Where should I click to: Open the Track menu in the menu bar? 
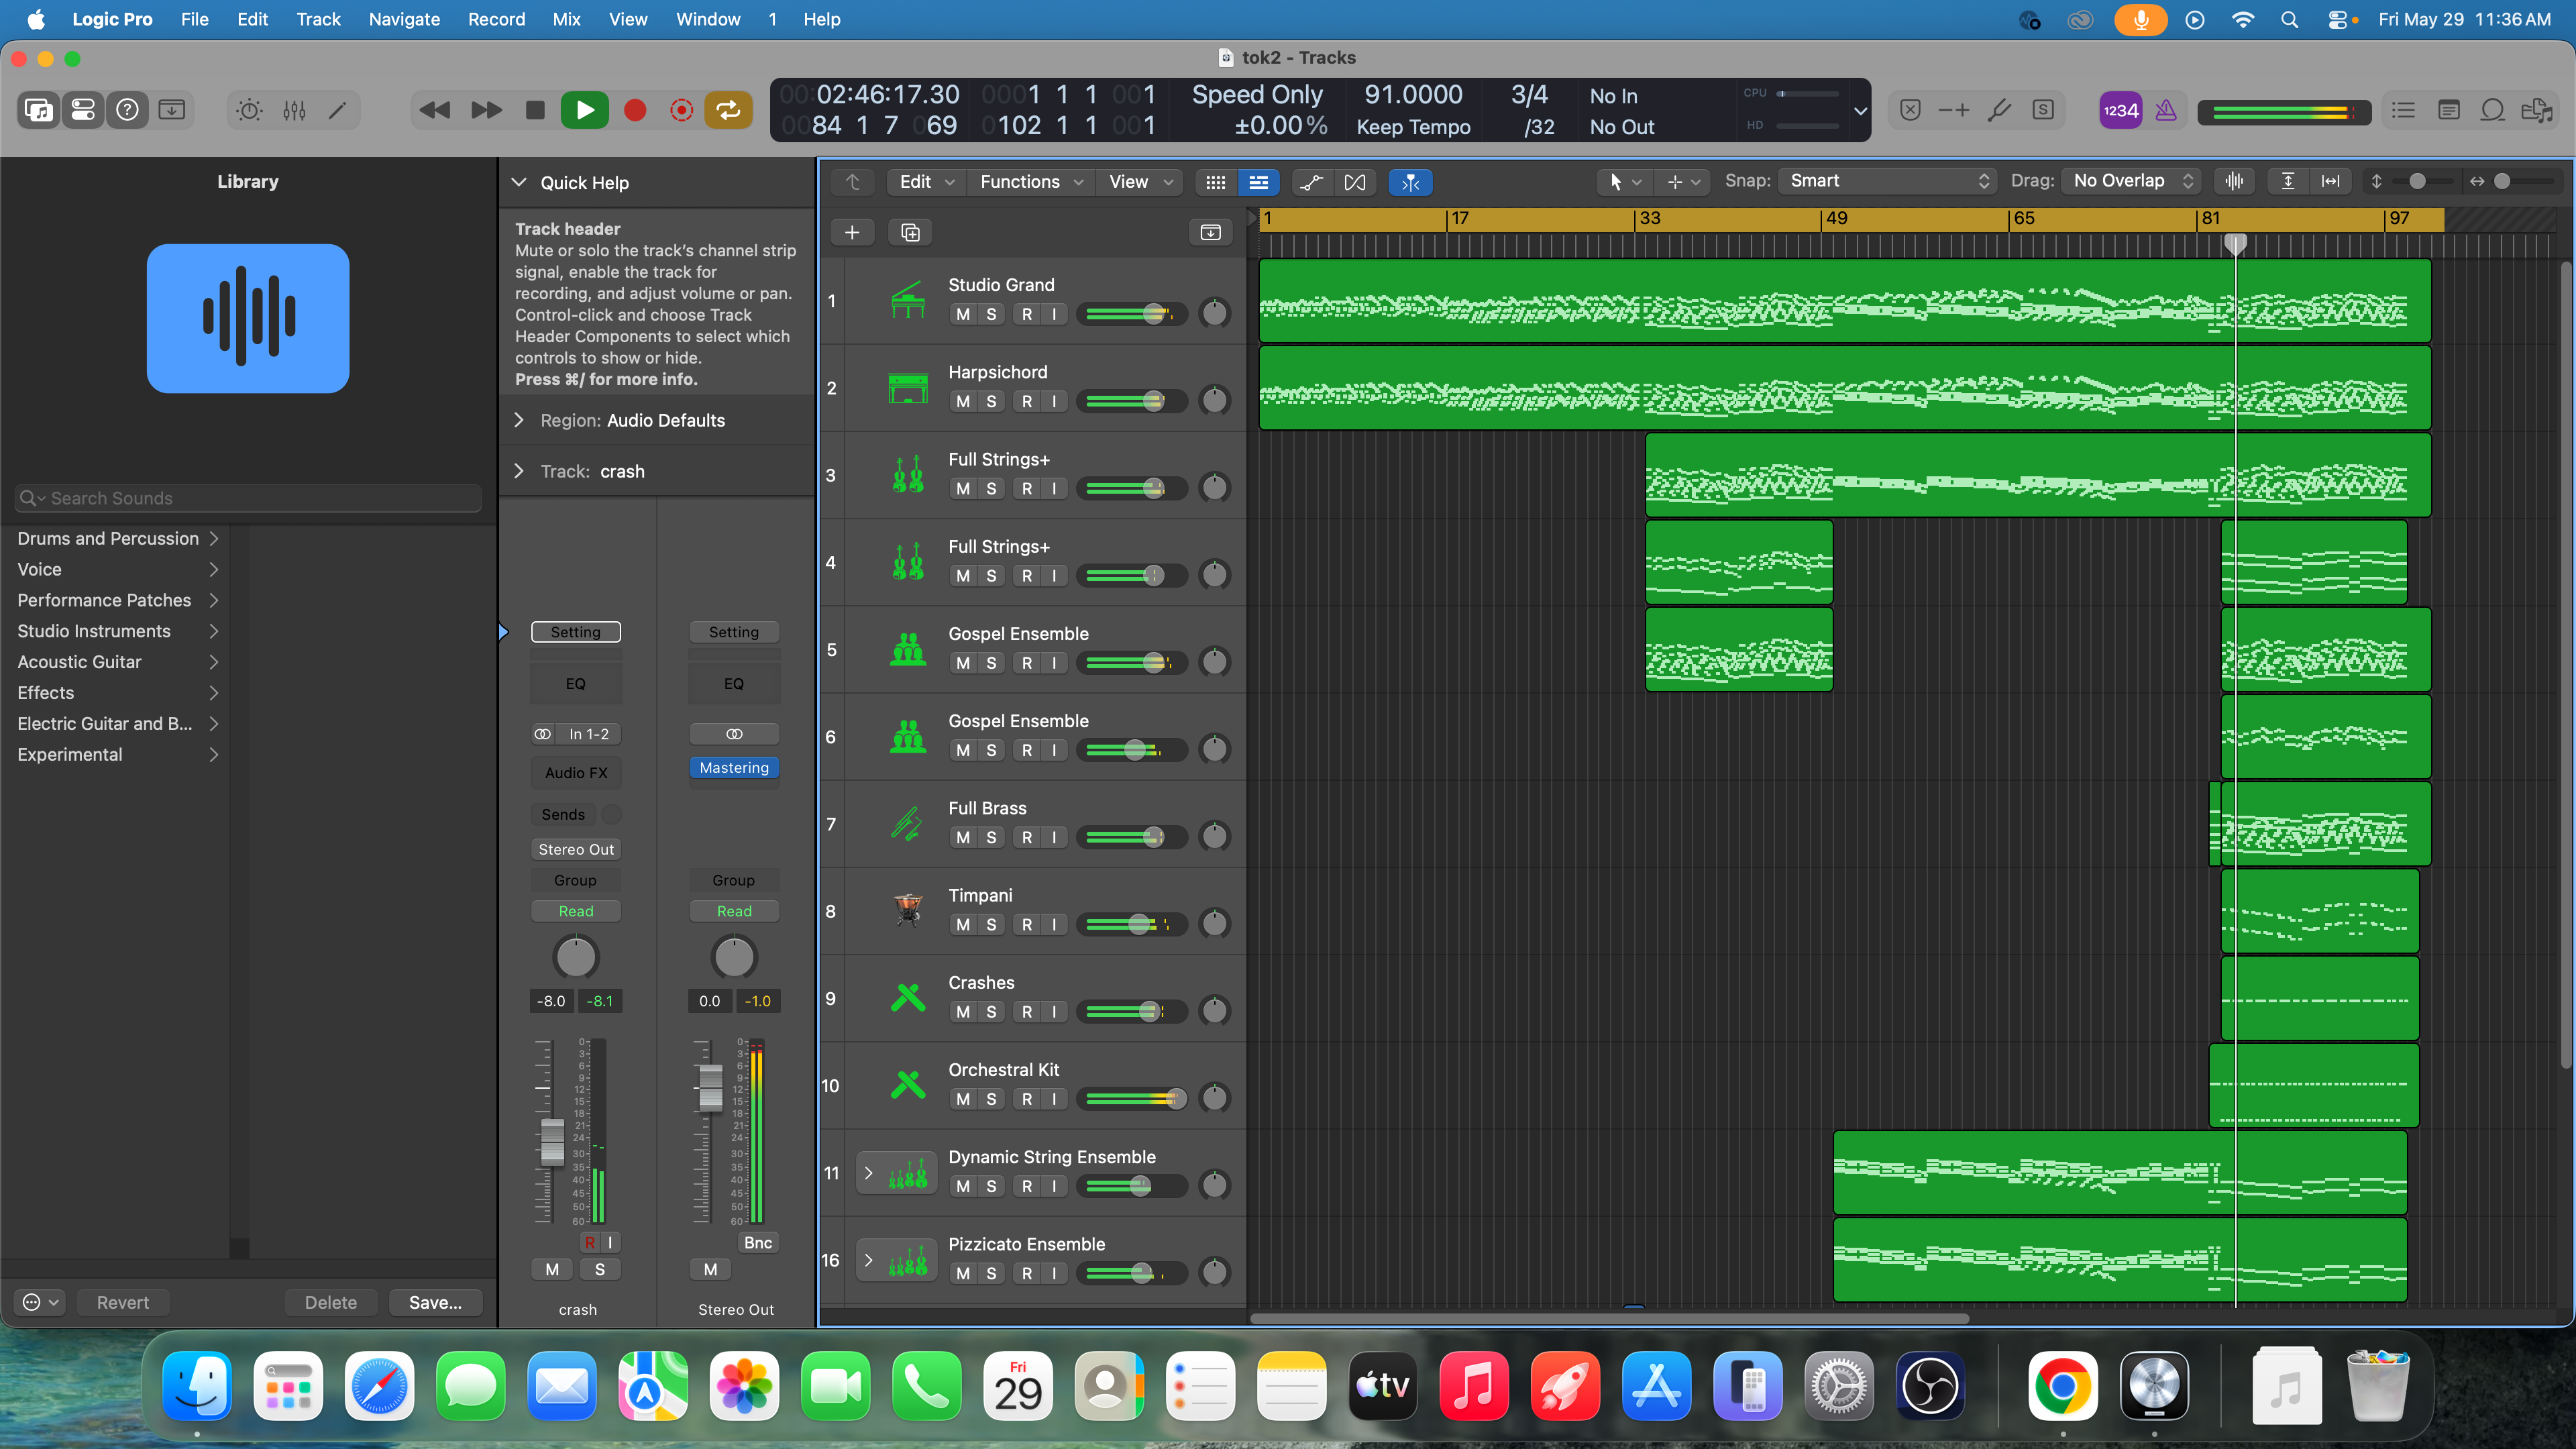[318, 19]
